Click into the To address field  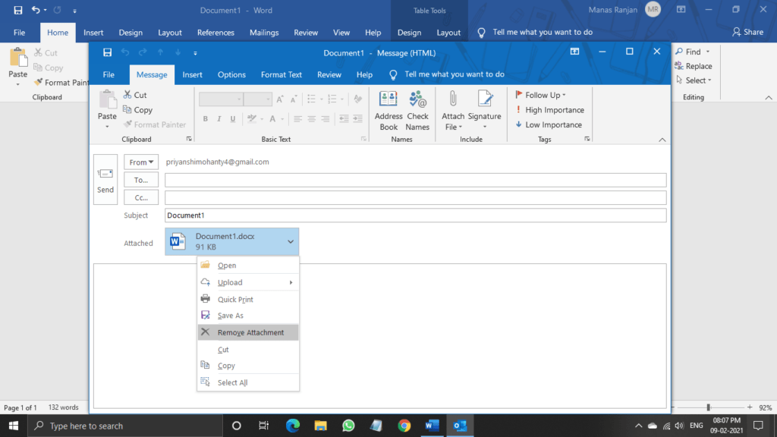[x=415, y=180]
